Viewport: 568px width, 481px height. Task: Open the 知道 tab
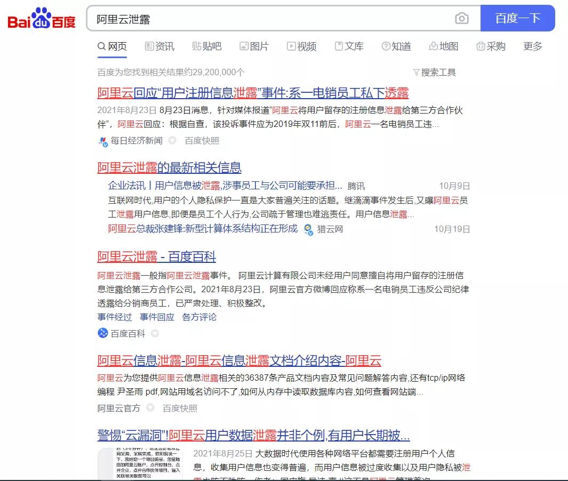[396, 46]
